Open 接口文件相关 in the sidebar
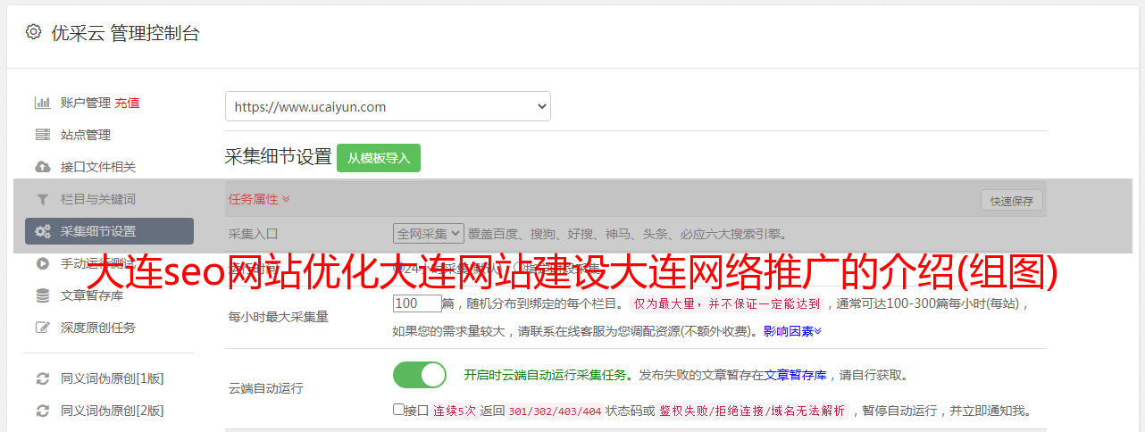The width and height of the screenshot is (1145, 432). [98, 167]
